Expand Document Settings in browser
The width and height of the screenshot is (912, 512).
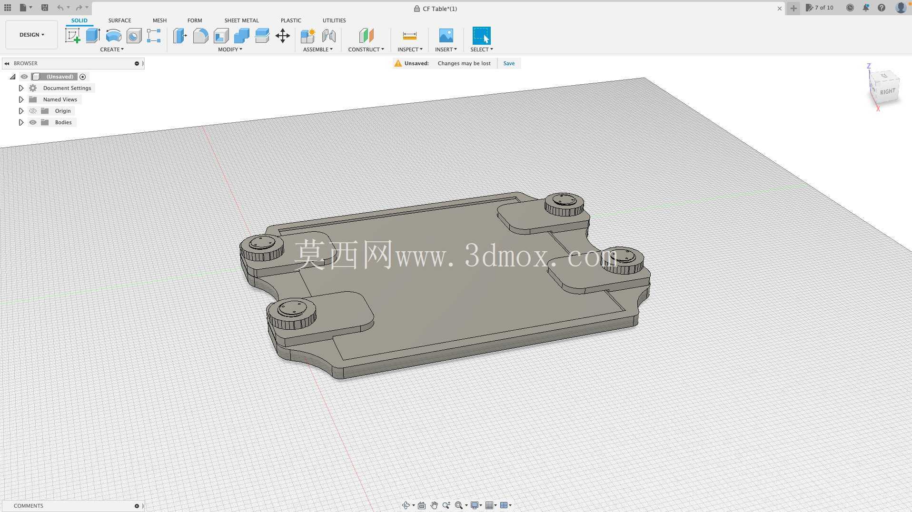[21, 88]
